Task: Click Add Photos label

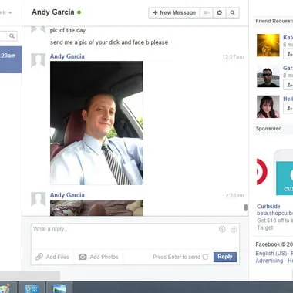Action: pyautogui.click(x=104, y=257)
